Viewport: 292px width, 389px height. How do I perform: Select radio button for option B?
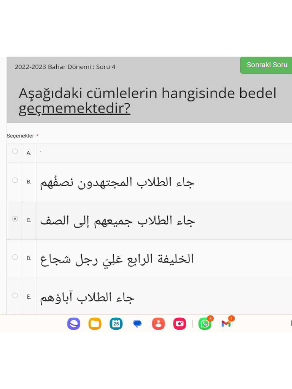tap(15, 180)
